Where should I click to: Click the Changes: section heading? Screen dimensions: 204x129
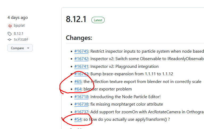pyautogui.click(x=79, y=38)
